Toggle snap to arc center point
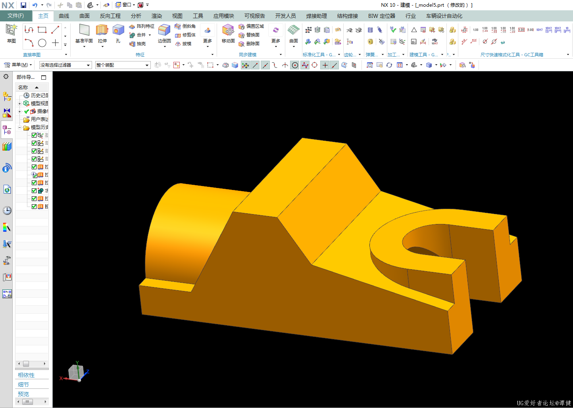This screenshot has width=573, height=408. 295,65
